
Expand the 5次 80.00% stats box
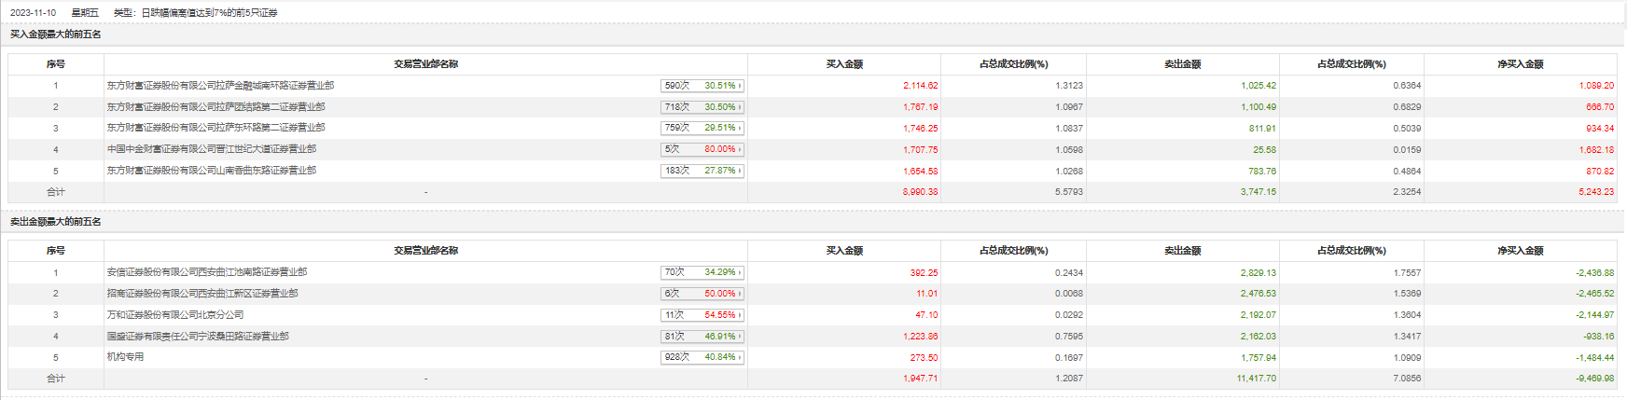(702, 149)
